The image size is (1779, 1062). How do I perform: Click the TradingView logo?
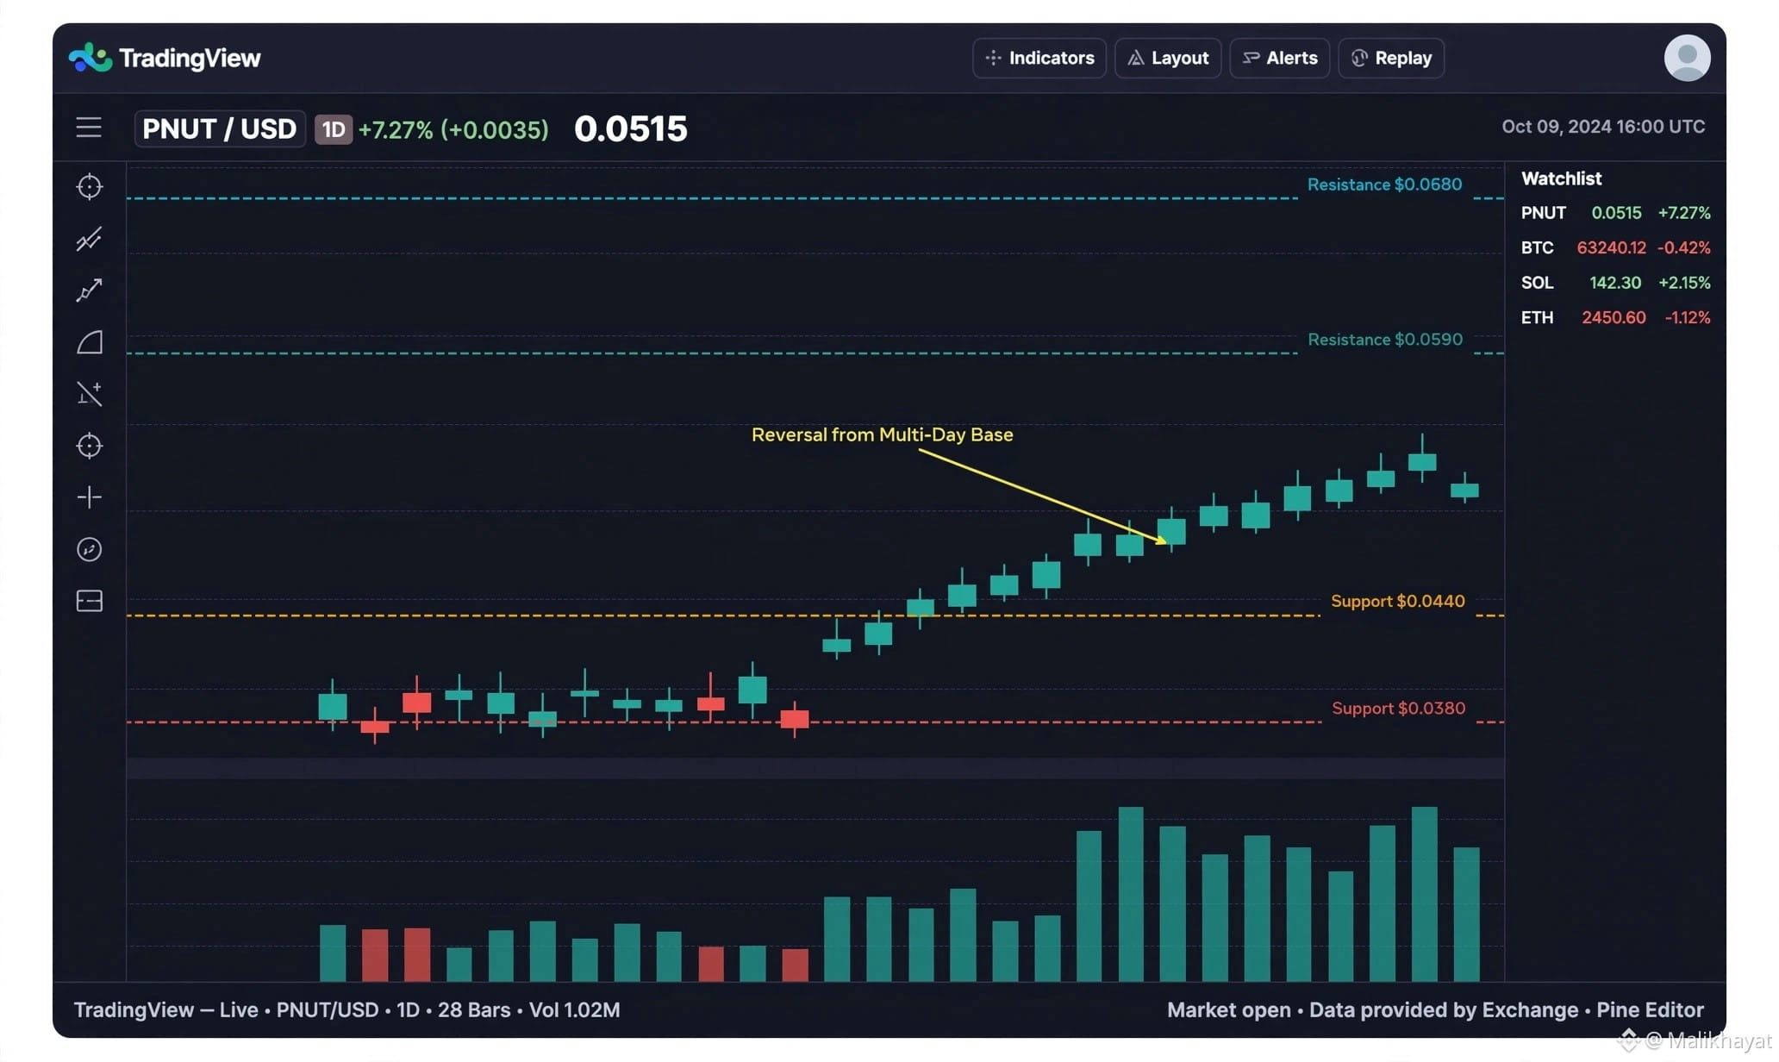click(165, 58)
